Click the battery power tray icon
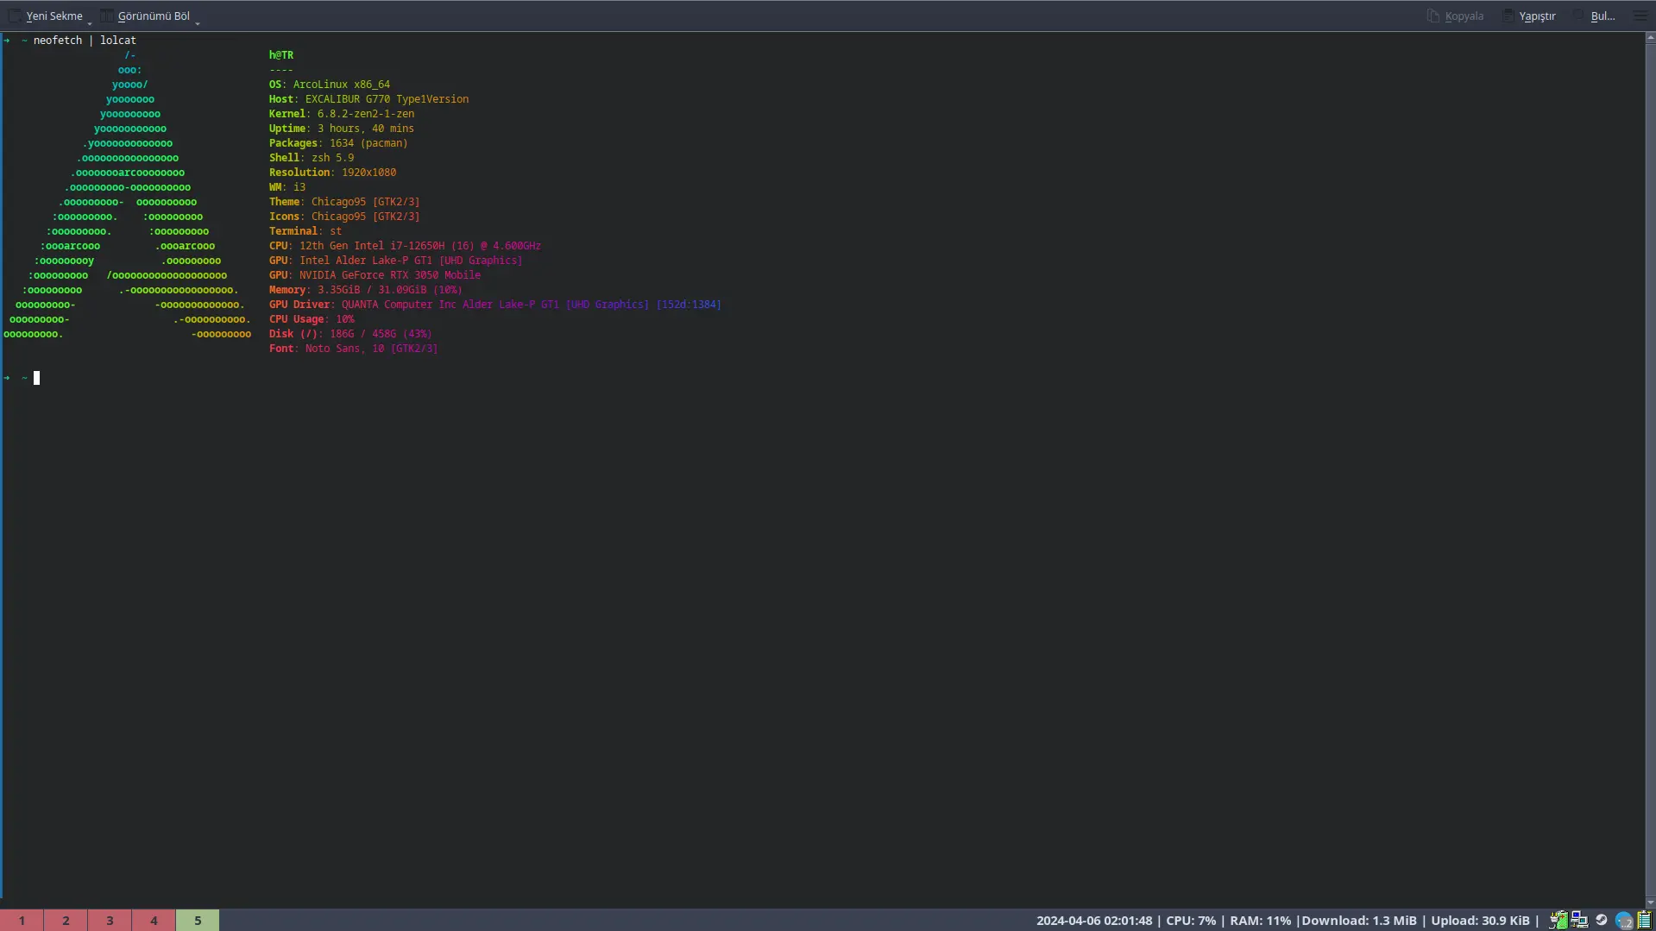Viewport: 1656px width, 931px height. (x=1558, y=921)
